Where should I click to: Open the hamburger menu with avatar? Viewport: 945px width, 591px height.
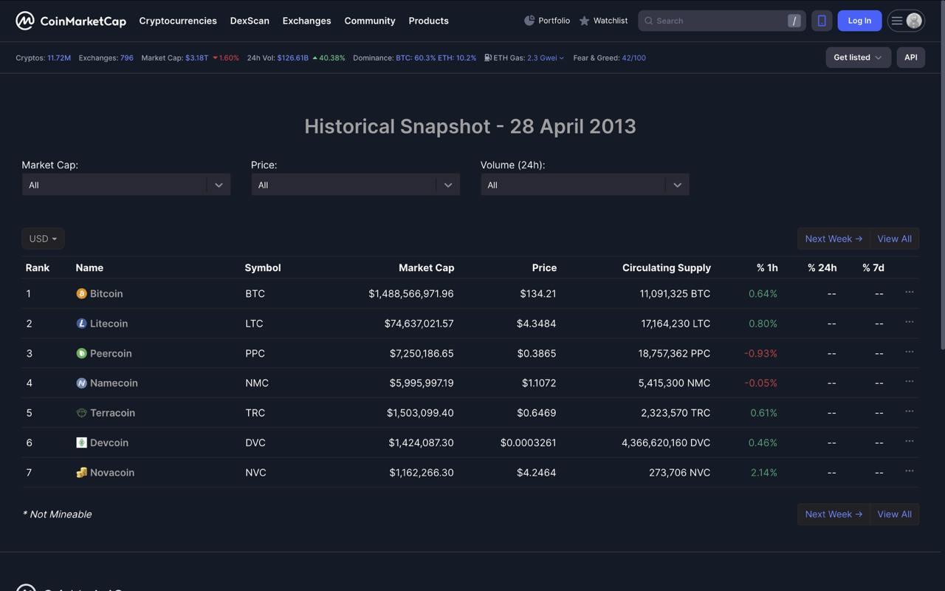coord(906,21)
